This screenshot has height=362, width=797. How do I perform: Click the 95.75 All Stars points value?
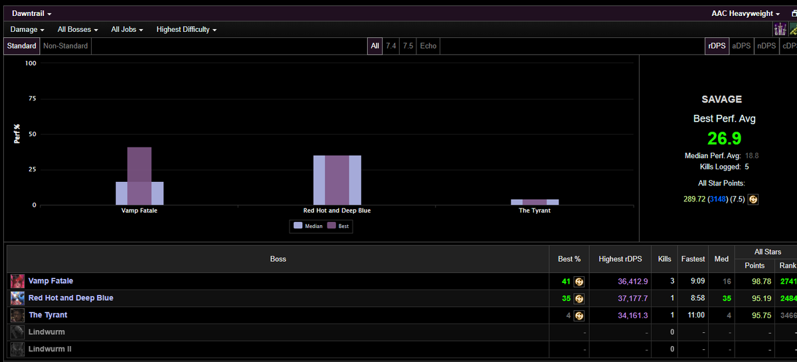pos(761,316)
